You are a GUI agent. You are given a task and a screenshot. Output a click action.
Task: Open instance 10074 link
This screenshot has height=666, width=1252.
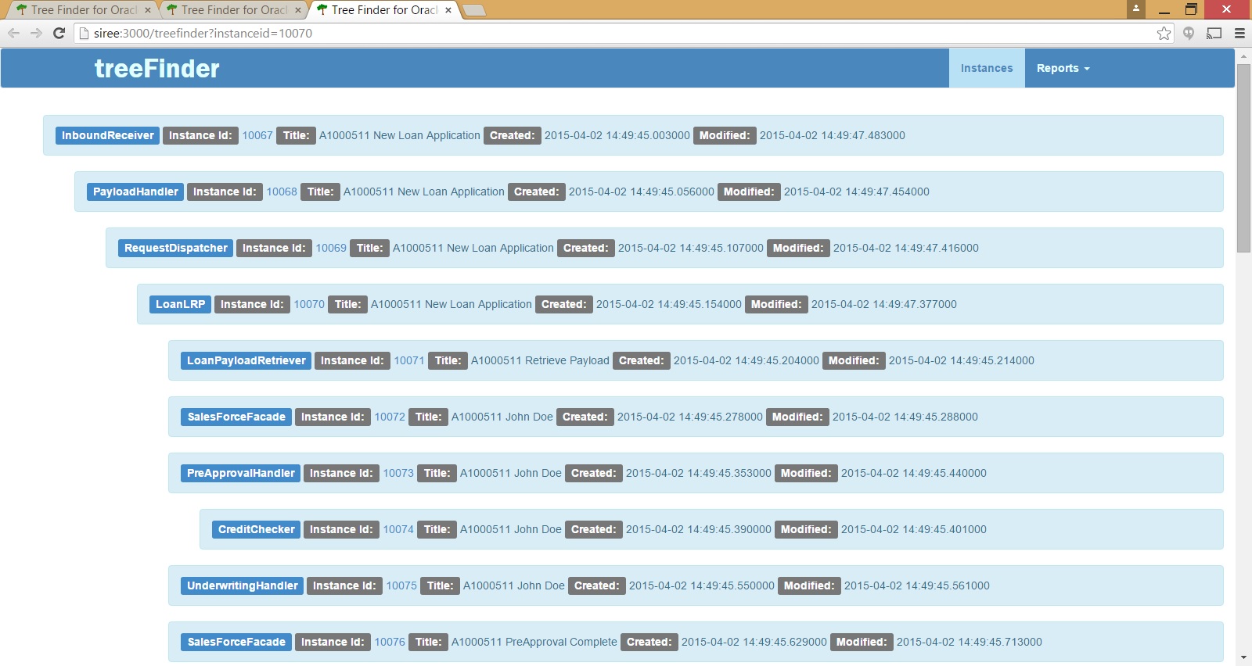coord(398,529)
